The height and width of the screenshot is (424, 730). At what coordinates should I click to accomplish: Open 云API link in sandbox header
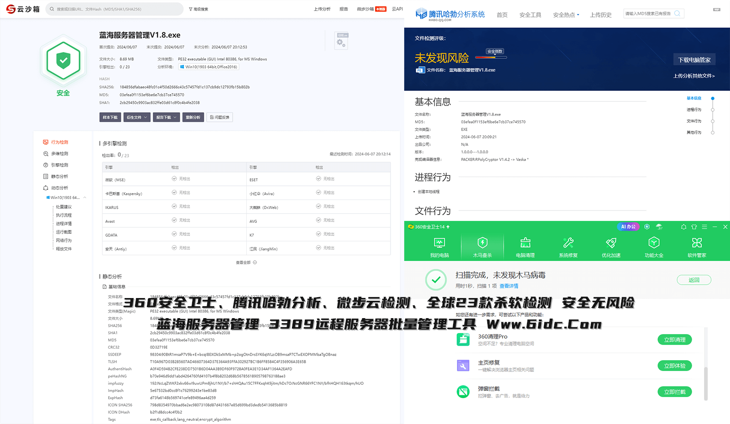click(x=397, y=9)
